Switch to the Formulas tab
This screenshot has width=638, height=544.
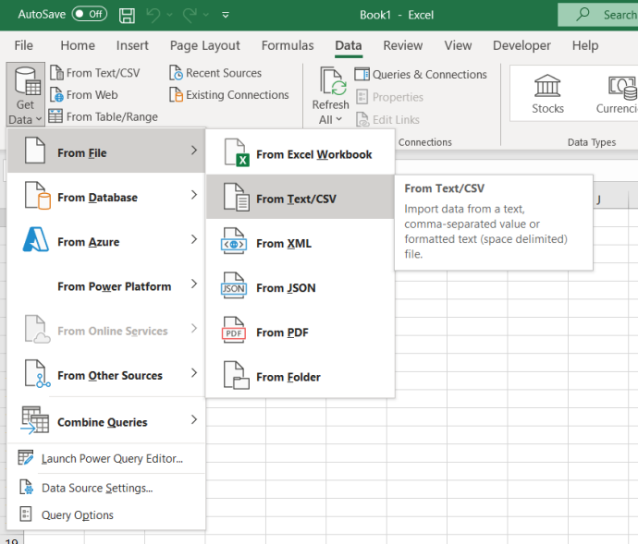point(288,45)
